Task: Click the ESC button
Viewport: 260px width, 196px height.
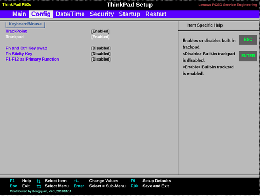Action: [x=248, y=40]
